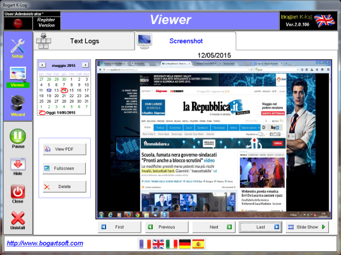Select the UK flag in bottom language bar
Viewport: 341px width, 255px height.
159,244
